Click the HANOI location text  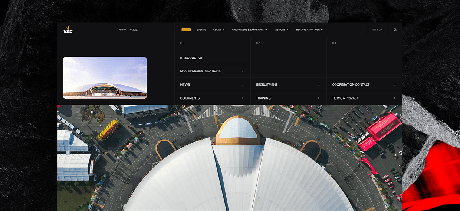[x=122, y=30]
